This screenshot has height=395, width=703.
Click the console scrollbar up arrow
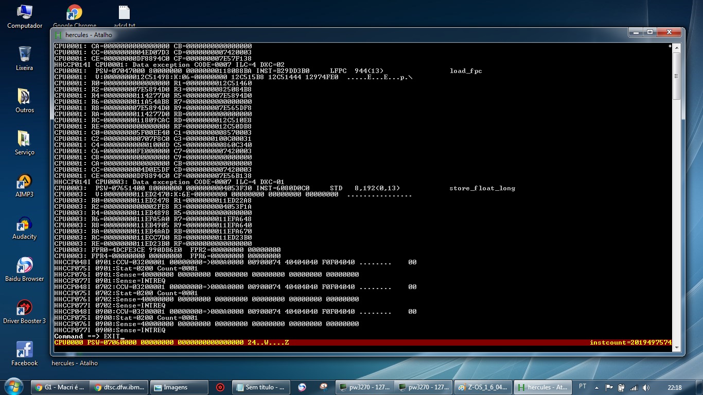[x=677, y=47]
